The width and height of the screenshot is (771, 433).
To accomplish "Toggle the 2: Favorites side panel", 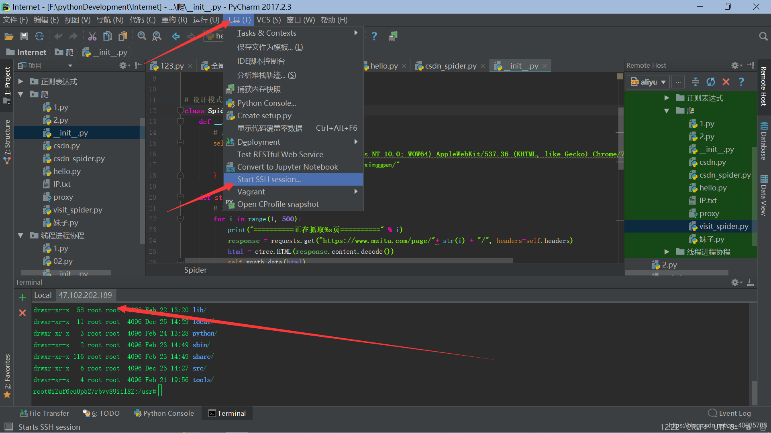I will point(7,376).
